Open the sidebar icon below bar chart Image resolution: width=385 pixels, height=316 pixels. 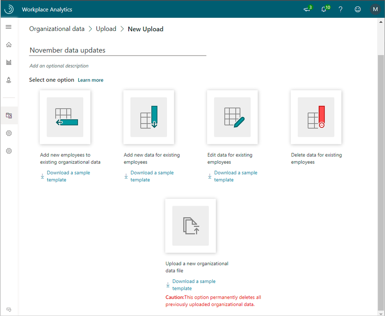point(9,80)
